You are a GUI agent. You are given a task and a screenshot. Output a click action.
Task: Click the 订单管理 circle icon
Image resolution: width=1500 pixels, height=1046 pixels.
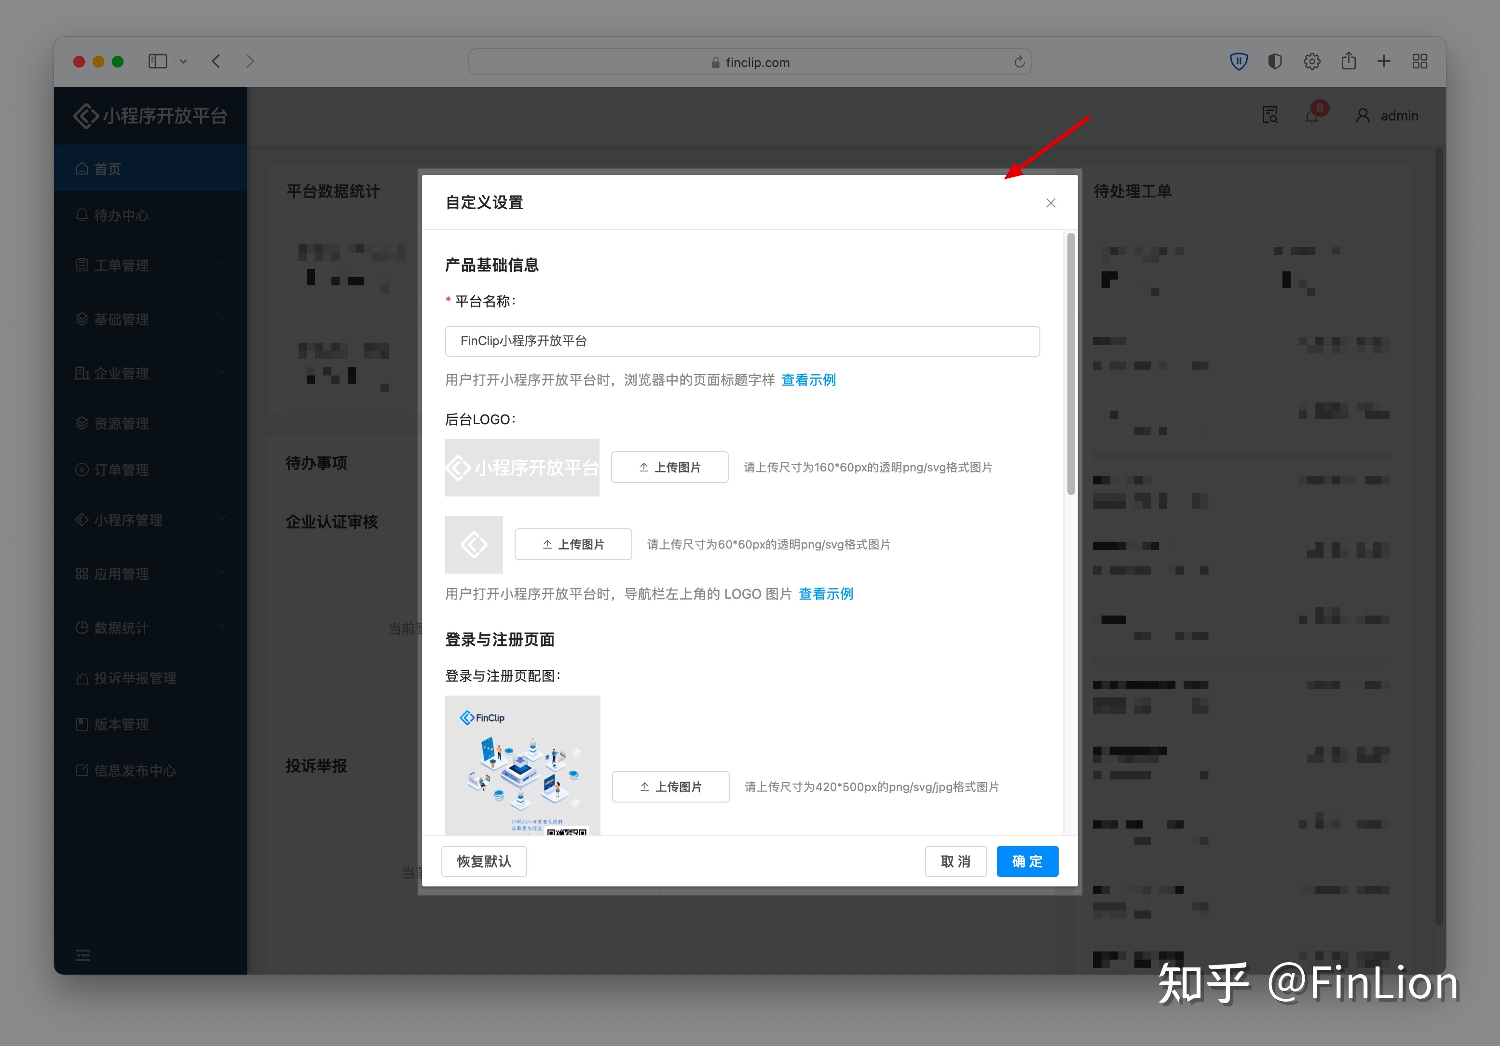click(x=82, y=469)
